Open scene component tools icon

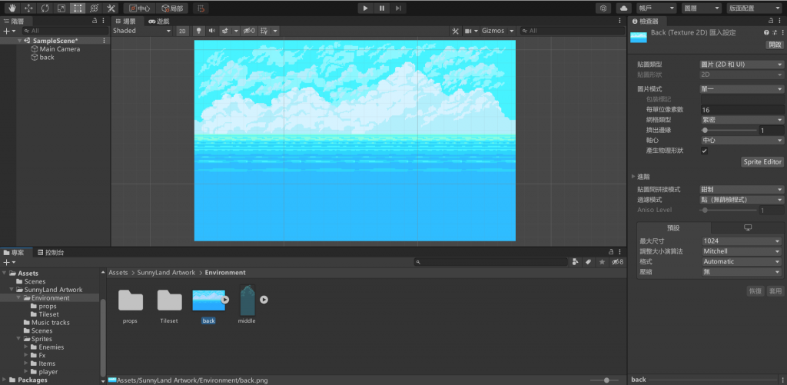455,31
